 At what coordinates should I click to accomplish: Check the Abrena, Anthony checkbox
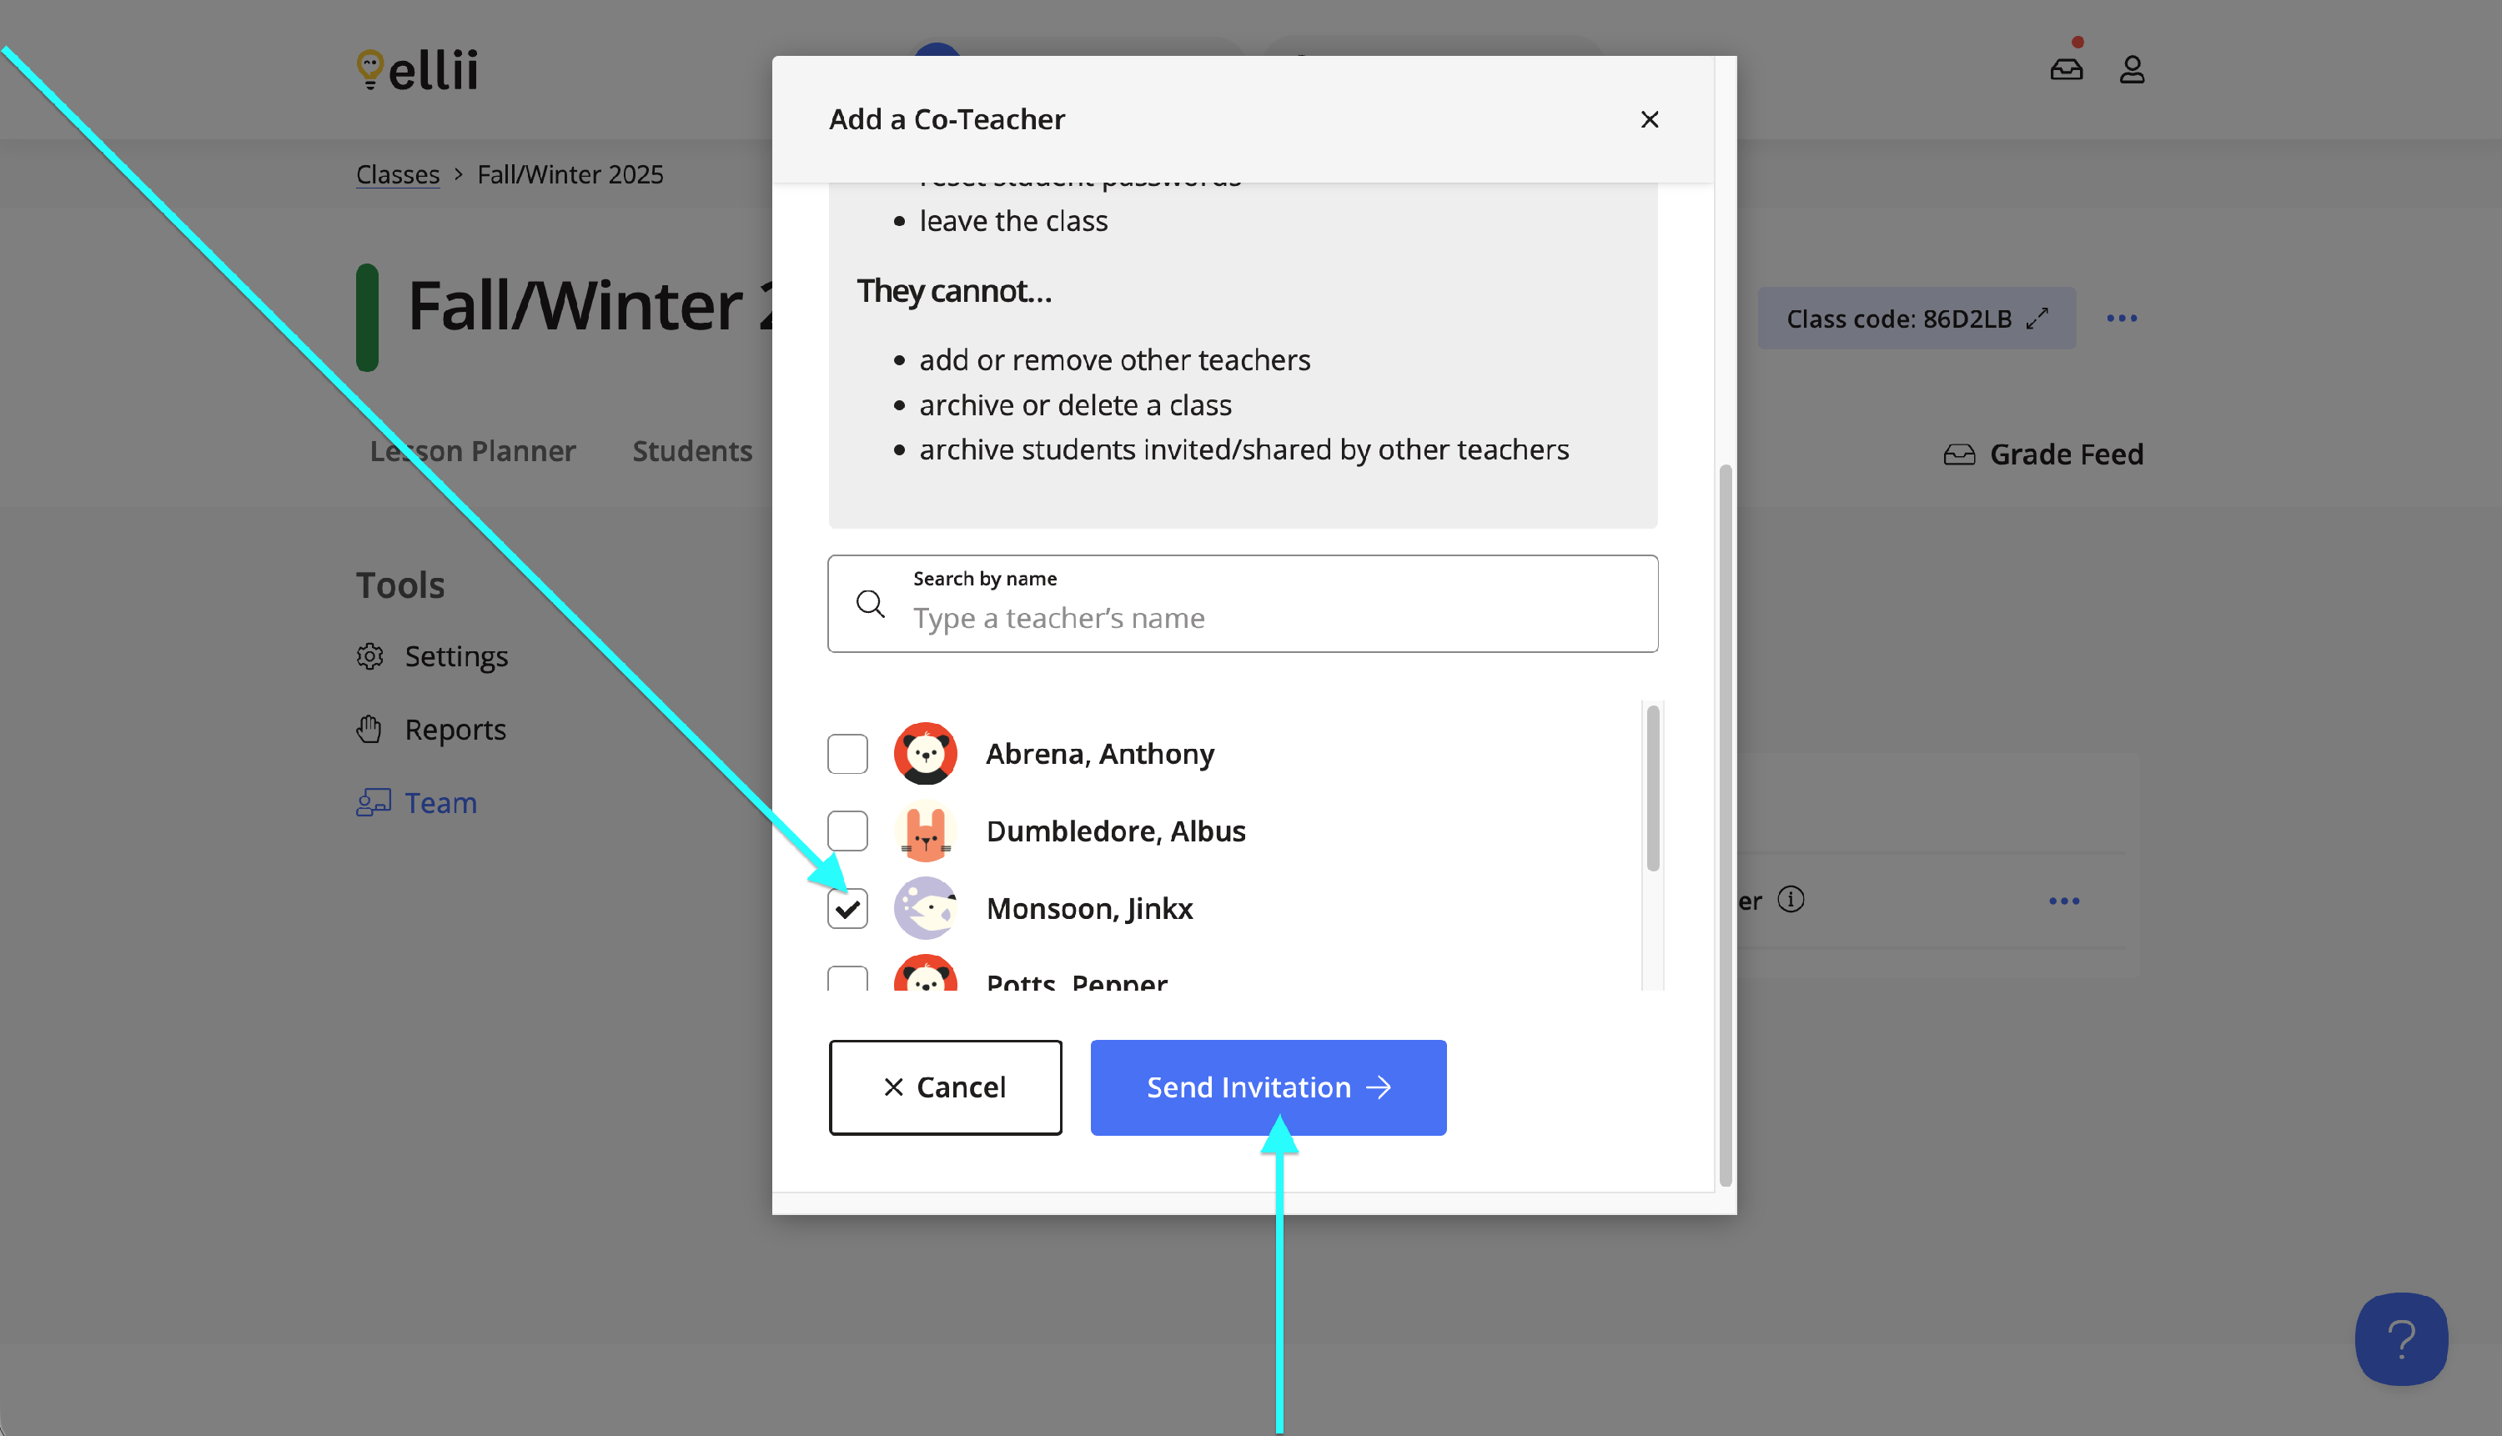(x=847, y=754)
